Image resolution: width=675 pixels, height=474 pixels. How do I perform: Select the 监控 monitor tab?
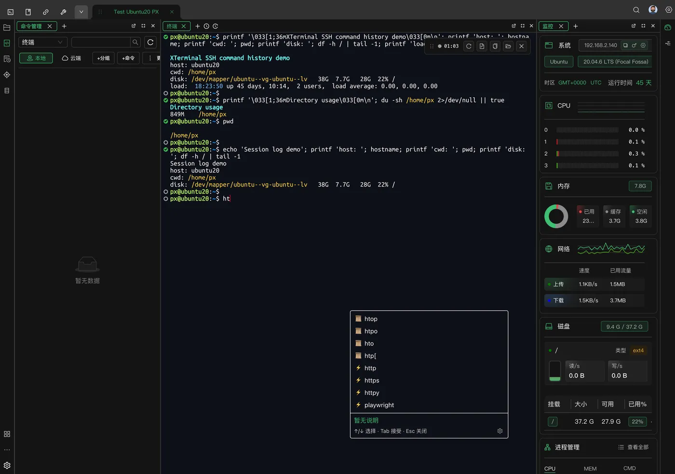[x=553, y=26]
